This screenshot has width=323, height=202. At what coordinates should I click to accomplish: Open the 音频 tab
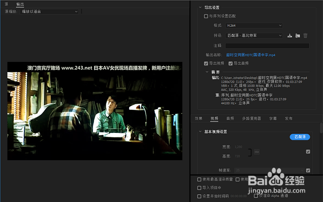[230, 118]
